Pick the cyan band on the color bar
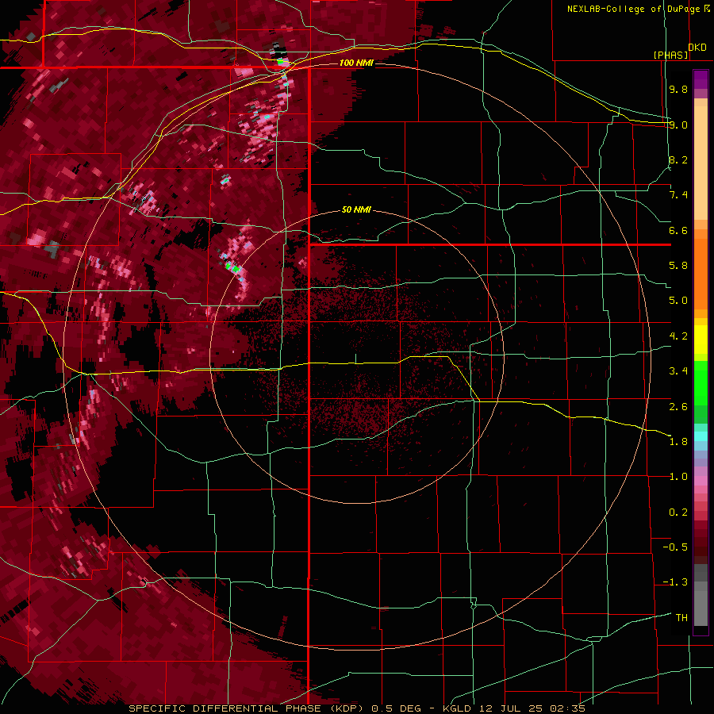The height and width of the screenshot is (714, 714). [701, 436]
